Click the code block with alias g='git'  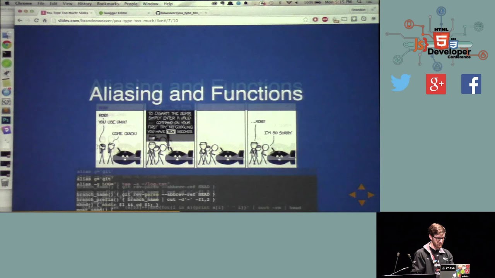(x=197, y=190)
